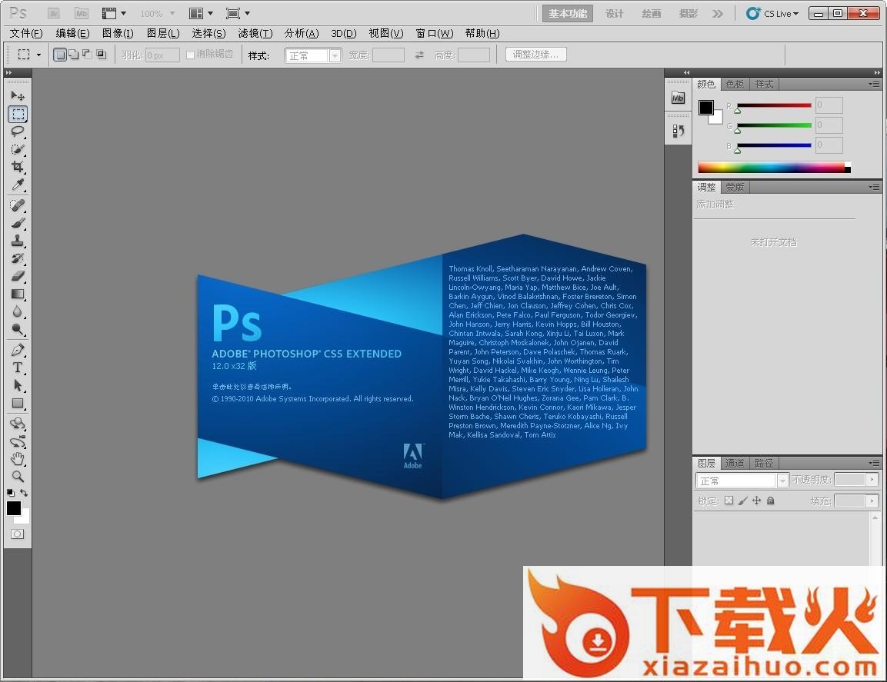
Task: Select the Hand tool
Action: 18,459
